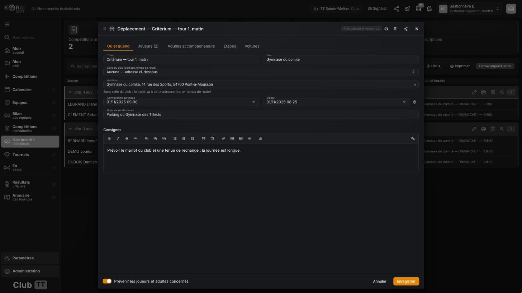Toggle bold formatting in Consignes editor
The height and width of the screenshot is (293, 522).
click(x=109, y=138)
